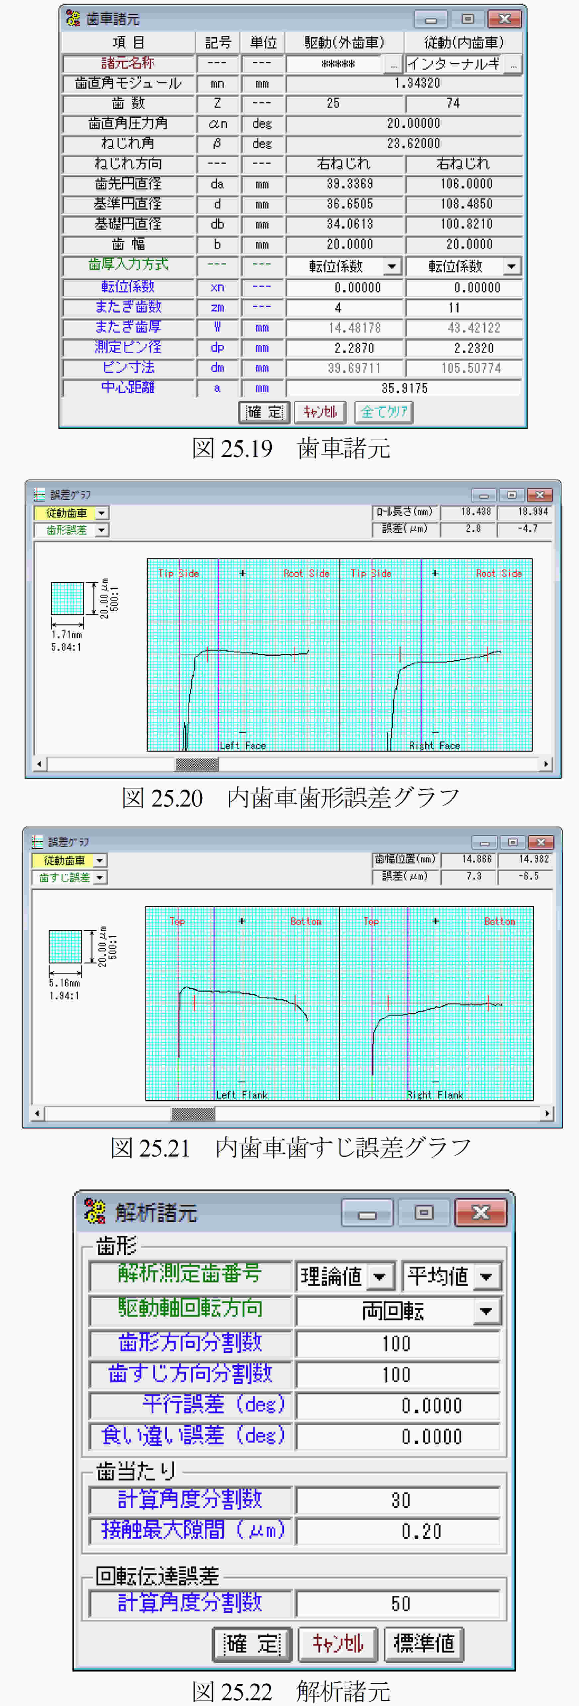This screenshot has height=1706, width=579.
Task: Click 駆動 歯数 field showing 25
Action: click(345, 104)
